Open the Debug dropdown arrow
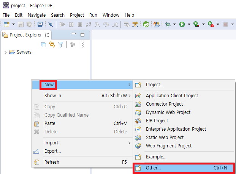Image resolution: width=236 pixels, height=174 pixels. pyautogui.click(x=174, y=24)
